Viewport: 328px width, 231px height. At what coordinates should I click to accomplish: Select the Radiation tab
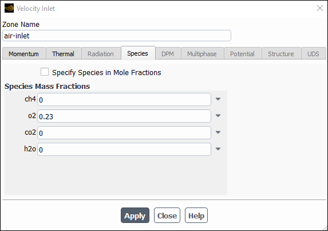coord(101,54)
